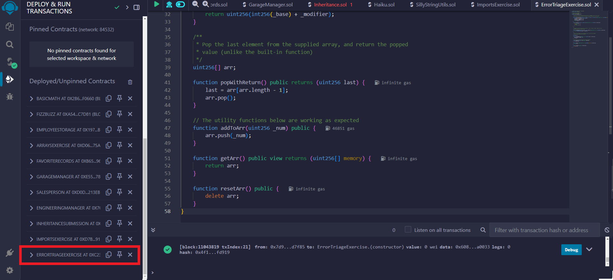The image size is (613, 280).
Task: Click the infinite gas hint on popWithReturn
Action: [x=393, y=83]
